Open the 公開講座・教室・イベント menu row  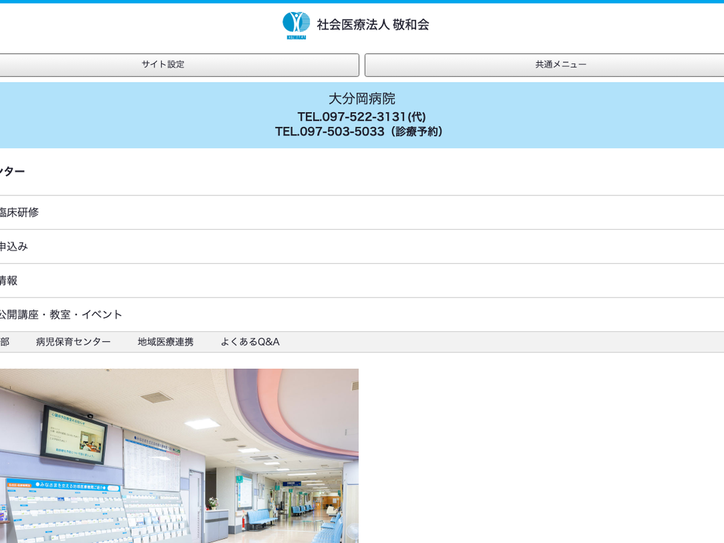(61, 314)
